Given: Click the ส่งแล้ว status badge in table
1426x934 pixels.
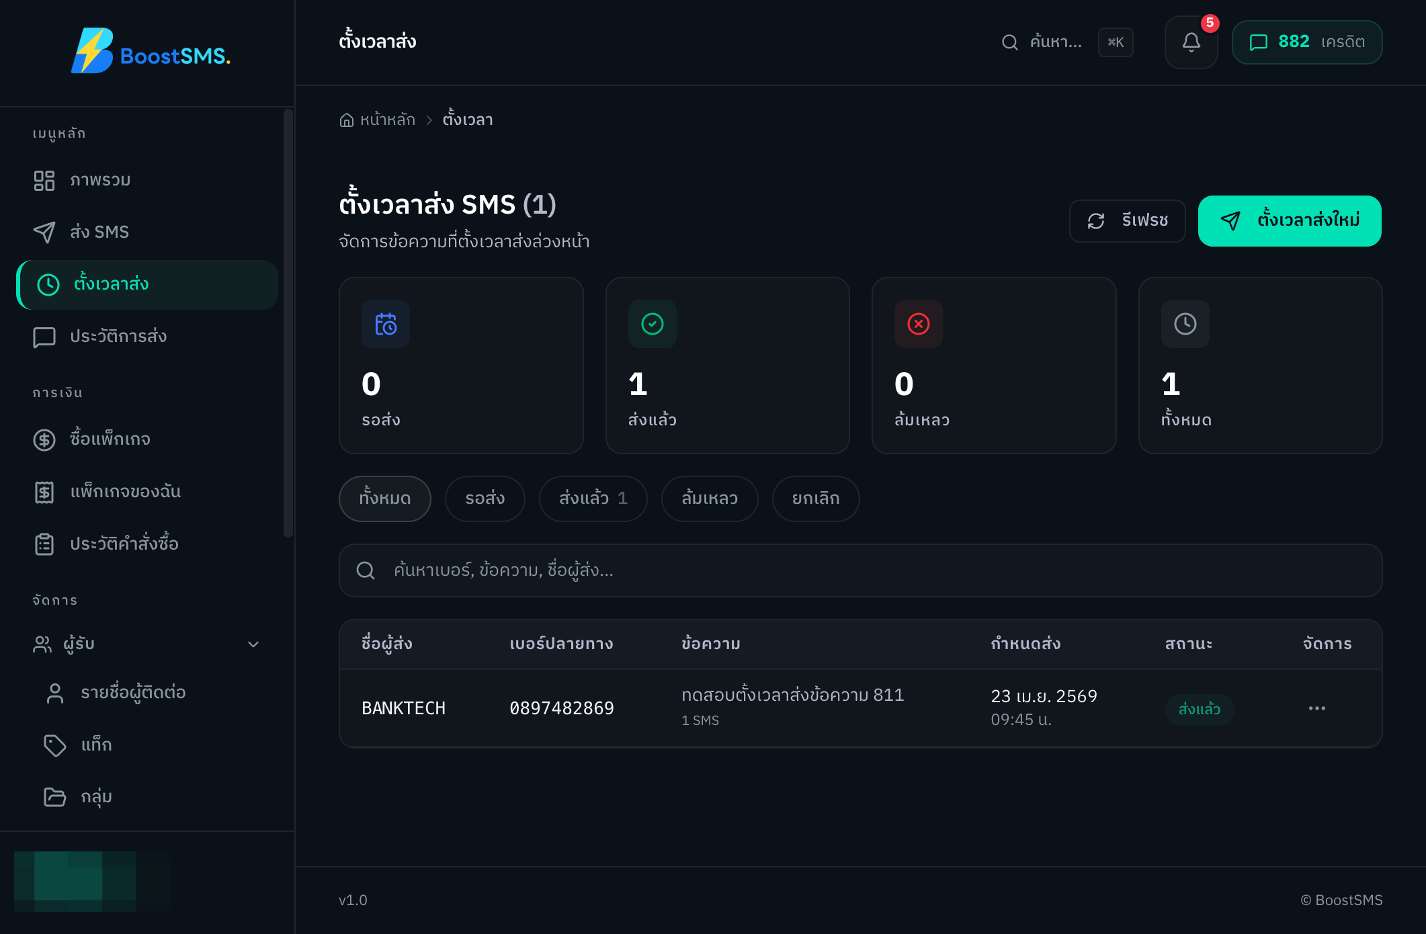Looking at the screenshot, I should 1199,710.
